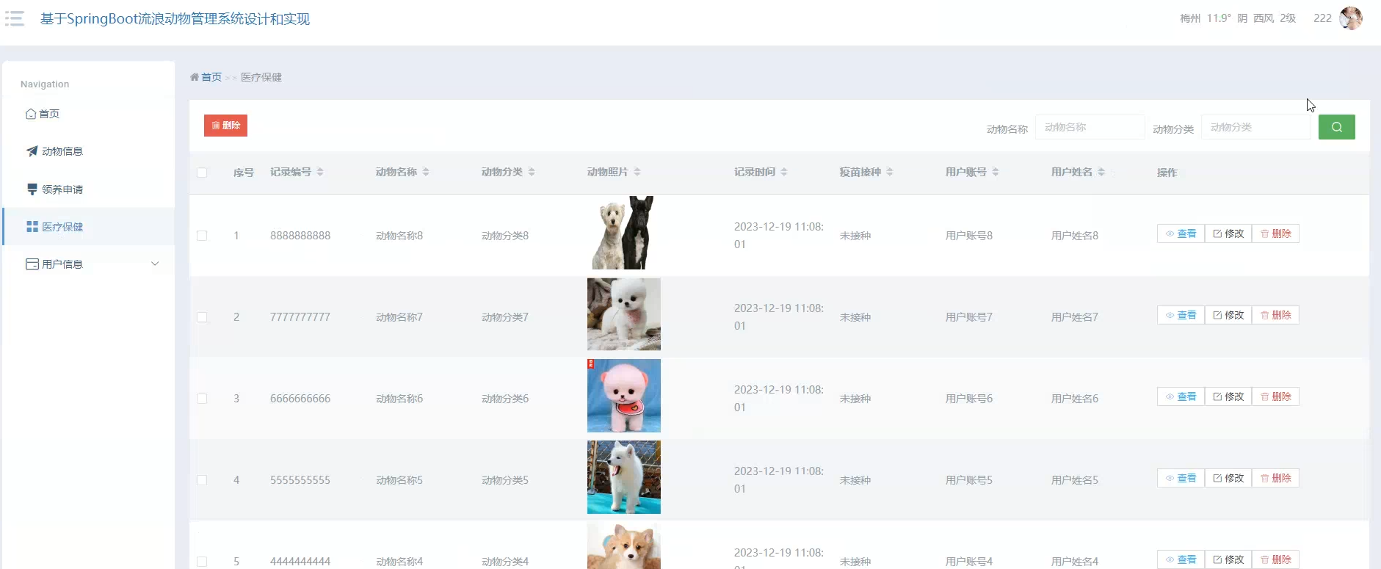Sort by 动物名称 column arrows
Image resolution: width=1381 pixels, height=569 pixels.
426,172
